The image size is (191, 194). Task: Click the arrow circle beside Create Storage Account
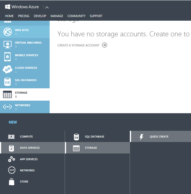coord(105,45)
